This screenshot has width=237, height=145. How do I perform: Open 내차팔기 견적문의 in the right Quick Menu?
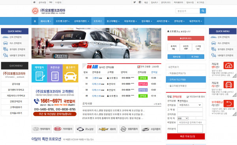click(223, 55)
